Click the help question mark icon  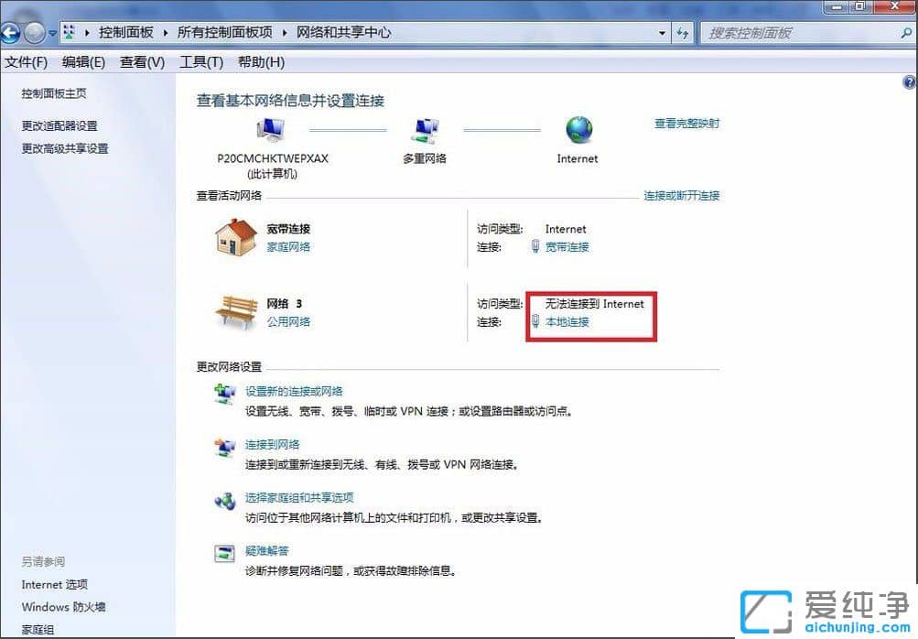point(907,81)
